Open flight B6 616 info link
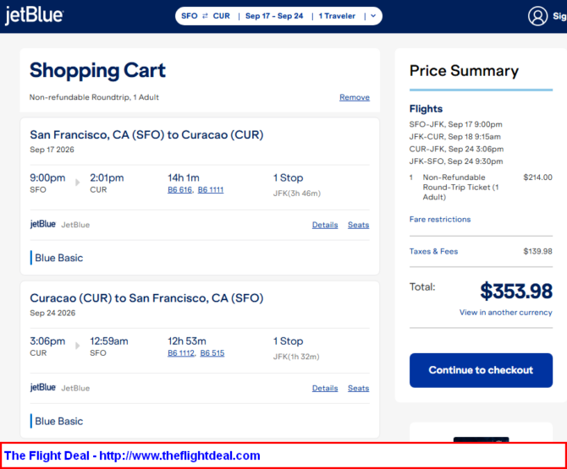 click(179, 190)
